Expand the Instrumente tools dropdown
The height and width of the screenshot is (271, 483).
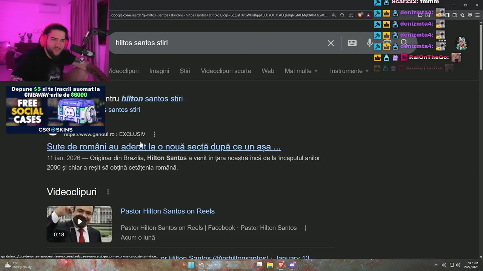click(x=349, y=71)
